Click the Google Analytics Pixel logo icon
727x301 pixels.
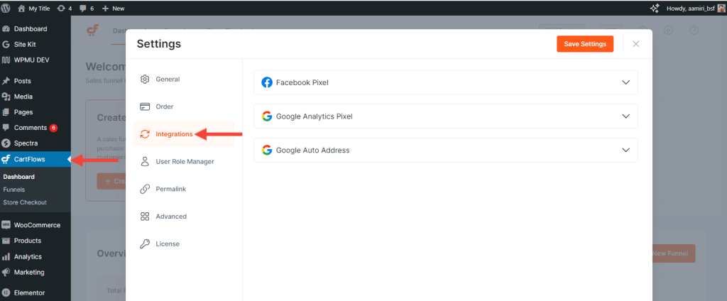tap(267, 116)
